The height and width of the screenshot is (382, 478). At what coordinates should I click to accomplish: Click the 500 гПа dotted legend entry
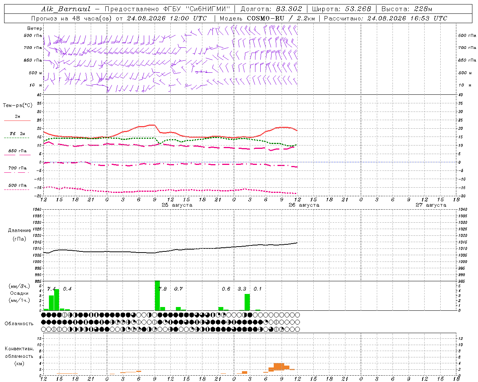[x=17, y=187]
